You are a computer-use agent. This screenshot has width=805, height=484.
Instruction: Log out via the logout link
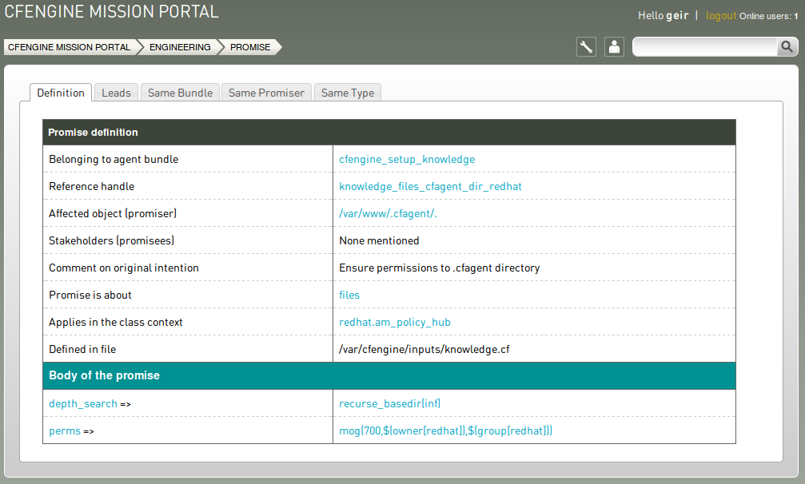coord(721,16)
